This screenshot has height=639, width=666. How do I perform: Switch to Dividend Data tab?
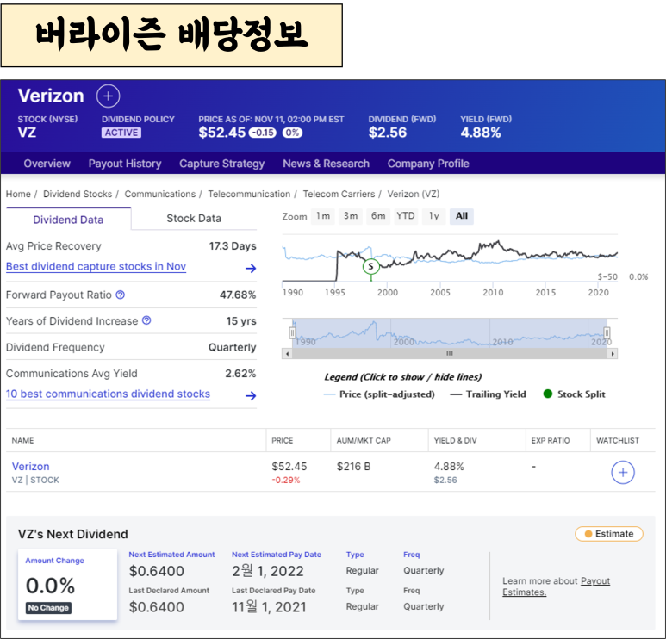pos(68,219)
